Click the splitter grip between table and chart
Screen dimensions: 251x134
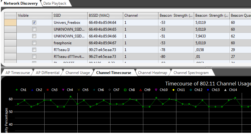(209, 67)
